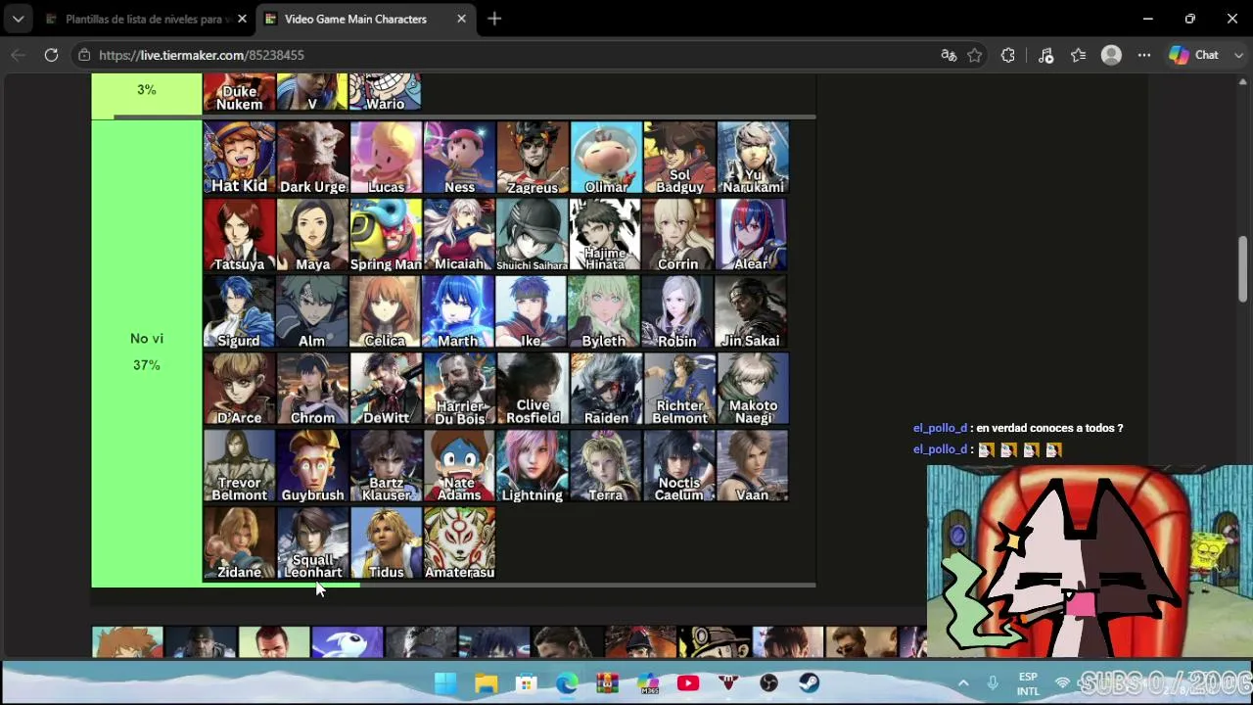The width and height of the screenshot is (1253, 705).
Task: Open the microphone tray icon
Action: 993,682
